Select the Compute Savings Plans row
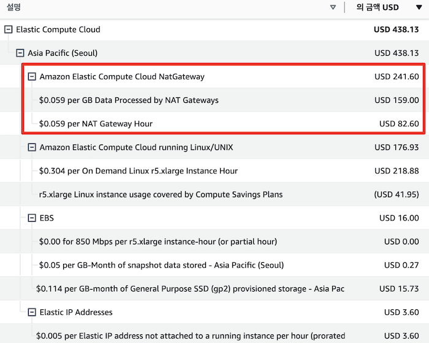 pos(161,195)
